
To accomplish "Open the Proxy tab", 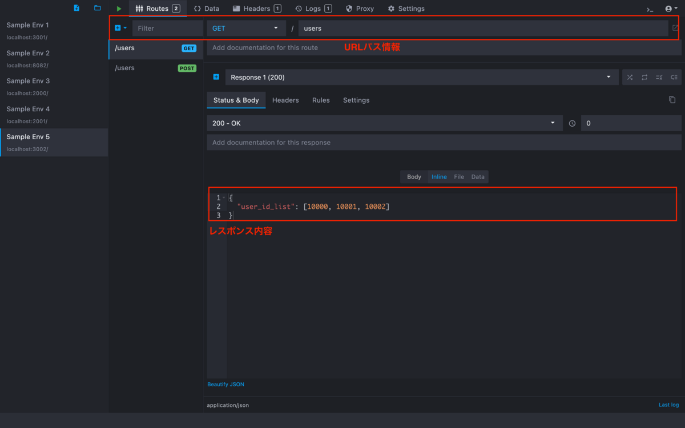I will [x=360, y=9].
